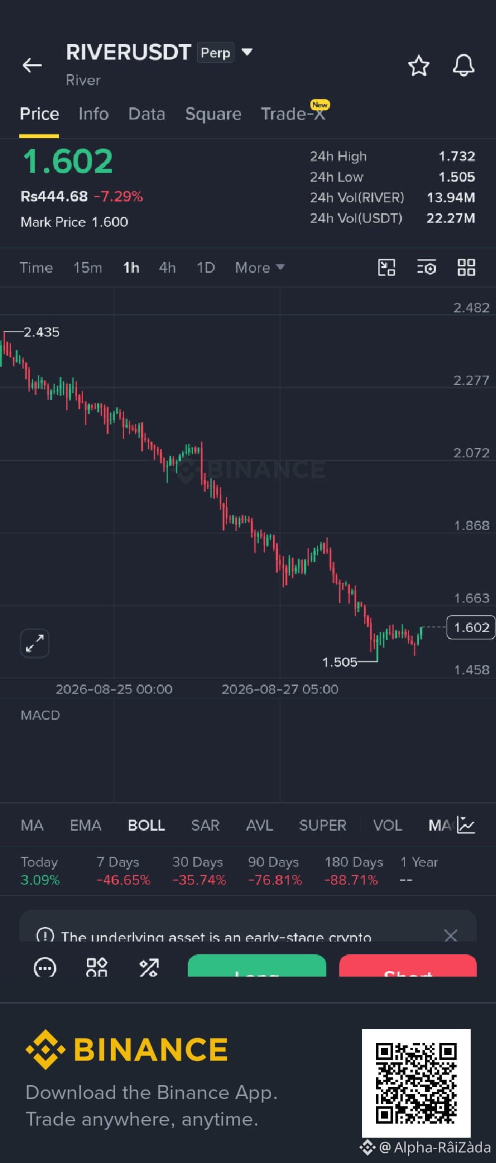Tap the 24h Low 1.505 value
The width and height of the screenshot is (496, 1163).
(x=457, y=177)
